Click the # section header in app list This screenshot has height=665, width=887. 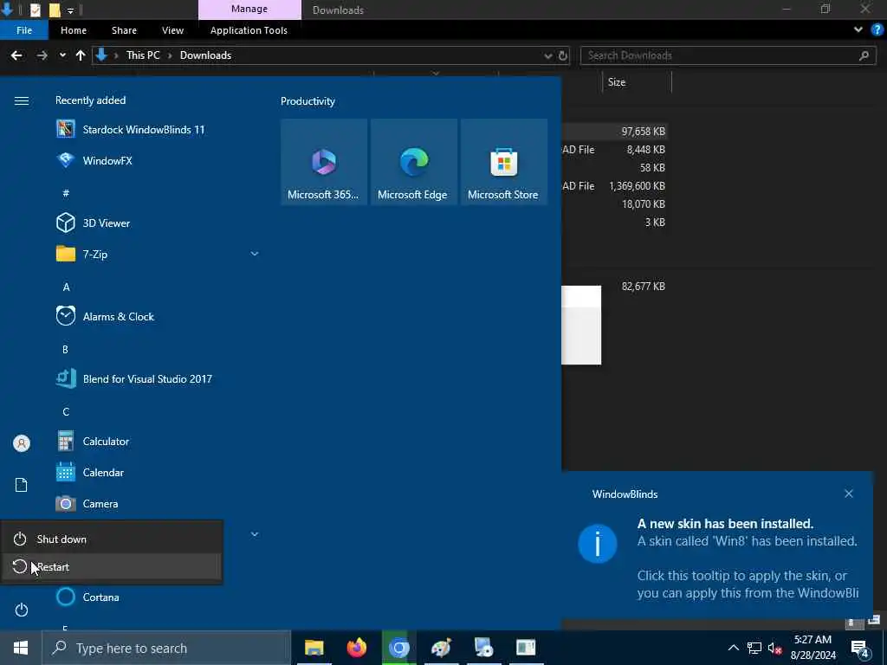pyautogui.click(x=66, y=193)
